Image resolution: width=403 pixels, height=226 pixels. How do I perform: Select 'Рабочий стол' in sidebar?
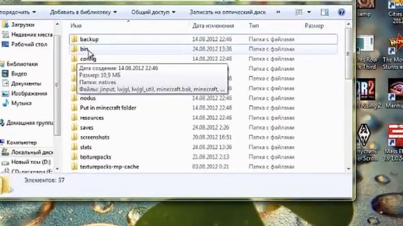(30, 45)
